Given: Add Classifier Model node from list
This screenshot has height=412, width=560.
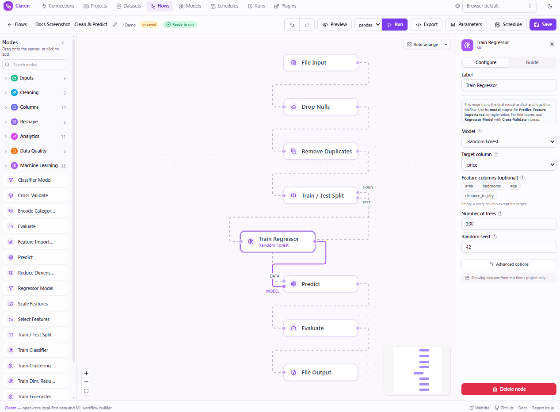Looking at the screenshot, I should pyautogui.click(x=35, y=180).
